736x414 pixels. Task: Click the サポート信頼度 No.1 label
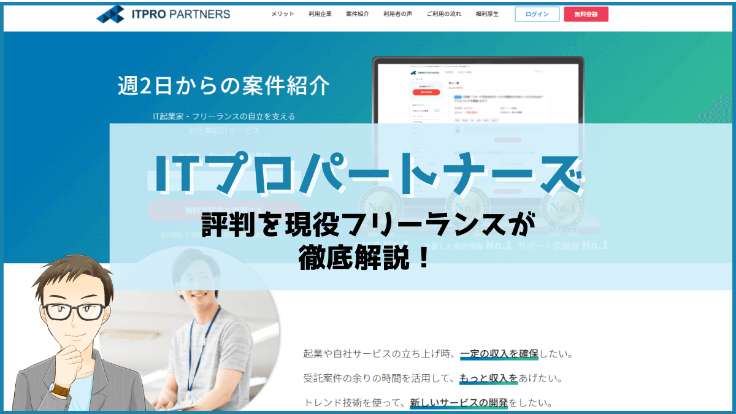point(562,246)
